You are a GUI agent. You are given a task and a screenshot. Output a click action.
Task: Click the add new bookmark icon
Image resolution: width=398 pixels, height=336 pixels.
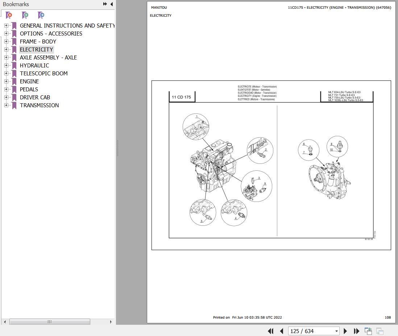pos(25,15)
